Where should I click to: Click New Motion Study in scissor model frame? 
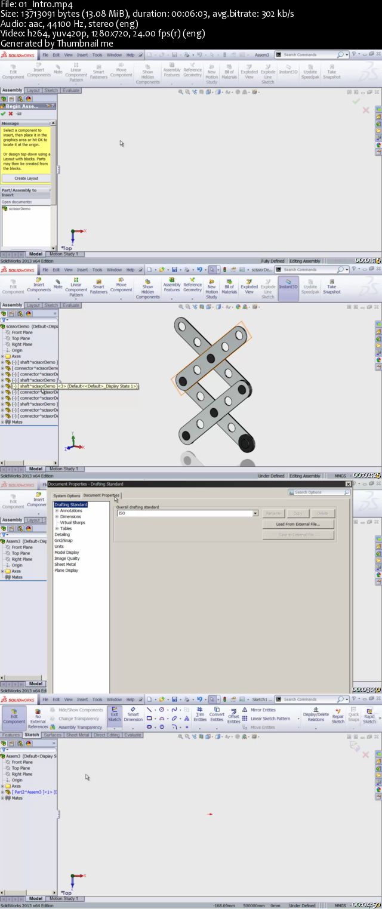point(212,287)
